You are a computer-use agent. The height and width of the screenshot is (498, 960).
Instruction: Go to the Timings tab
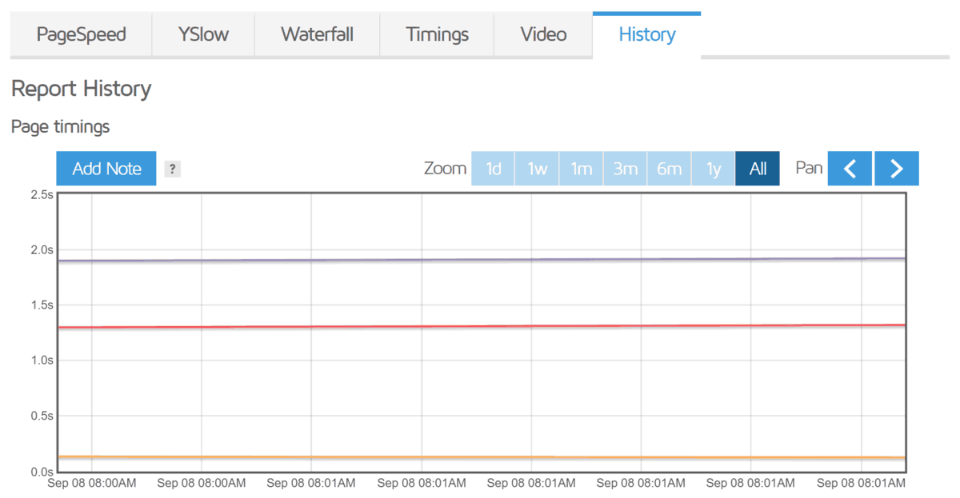click(437, 34)
